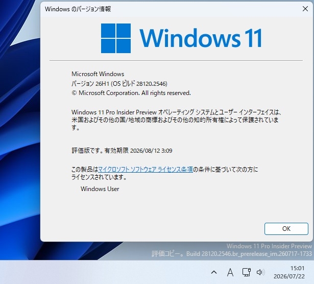This screenshot has width=314, height=284.
Task: Click the Windows 11 logo image
Action: click(x=181, y=38)
